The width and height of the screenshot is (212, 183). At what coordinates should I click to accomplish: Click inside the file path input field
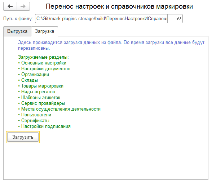(x=101, y=19)
